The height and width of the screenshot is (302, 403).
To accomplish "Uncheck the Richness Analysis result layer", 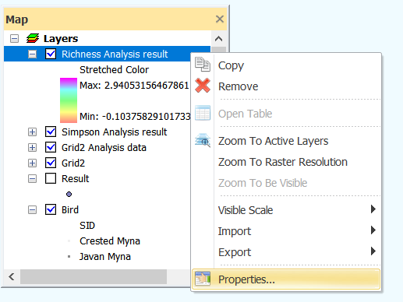I will click(51, 54).
